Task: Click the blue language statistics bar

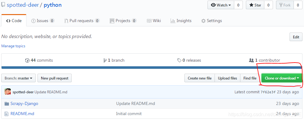Action: pos(152,68)
